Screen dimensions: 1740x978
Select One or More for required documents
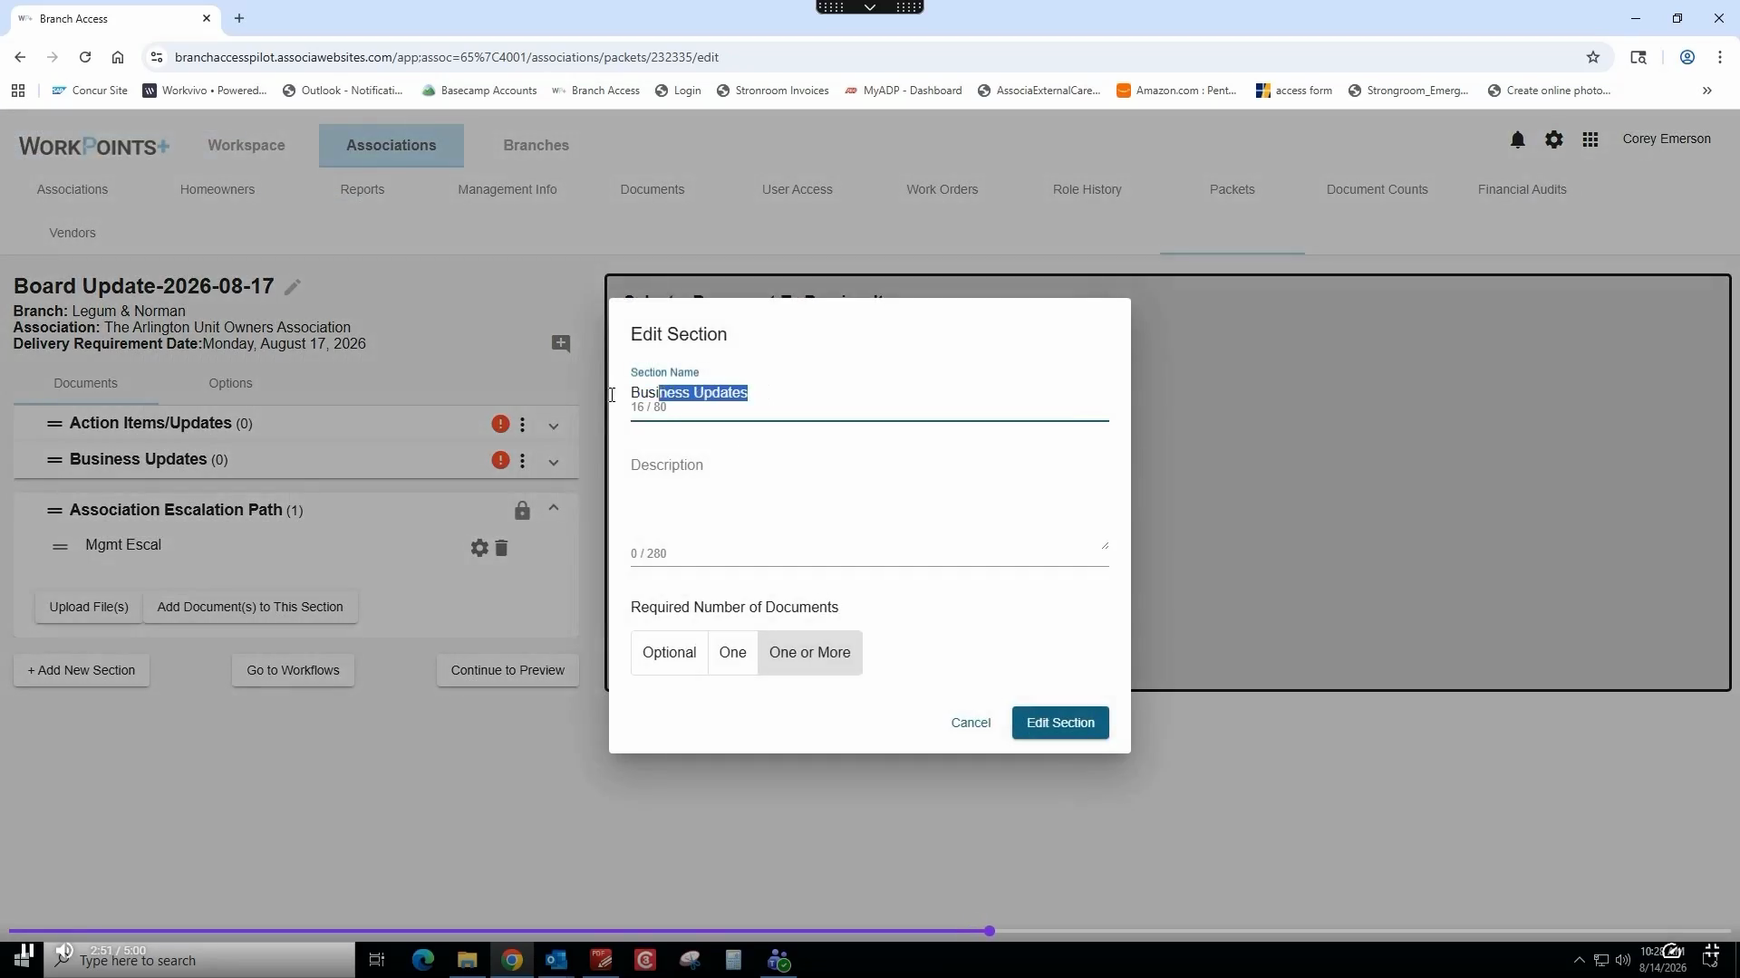[x=809, y=653]
